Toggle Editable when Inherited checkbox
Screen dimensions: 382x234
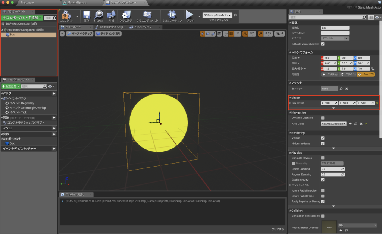point(323,44)
